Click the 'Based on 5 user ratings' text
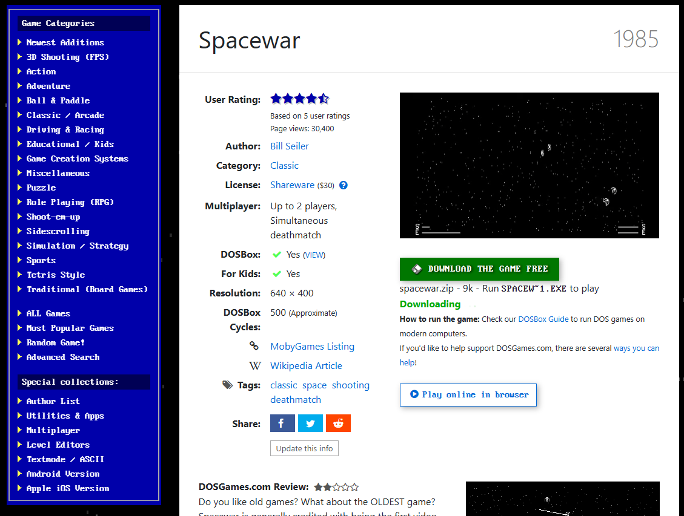 (310, 116)
